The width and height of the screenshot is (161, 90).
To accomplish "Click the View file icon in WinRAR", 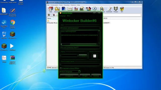I will tap(70, 9).
